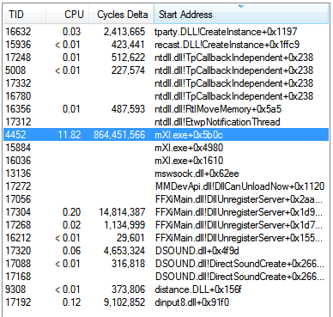
Task: Sort by the TID column header
Action: tap(25, 15)
